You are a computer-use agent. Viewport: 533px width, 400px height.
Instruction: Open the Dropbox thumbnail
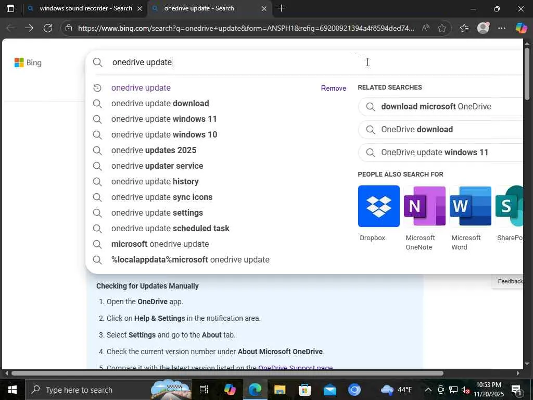tap(379, 206)
